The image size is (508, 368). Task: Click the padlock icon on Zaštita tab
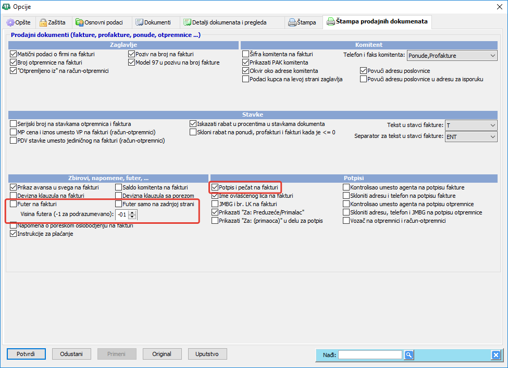pos(44,22)
